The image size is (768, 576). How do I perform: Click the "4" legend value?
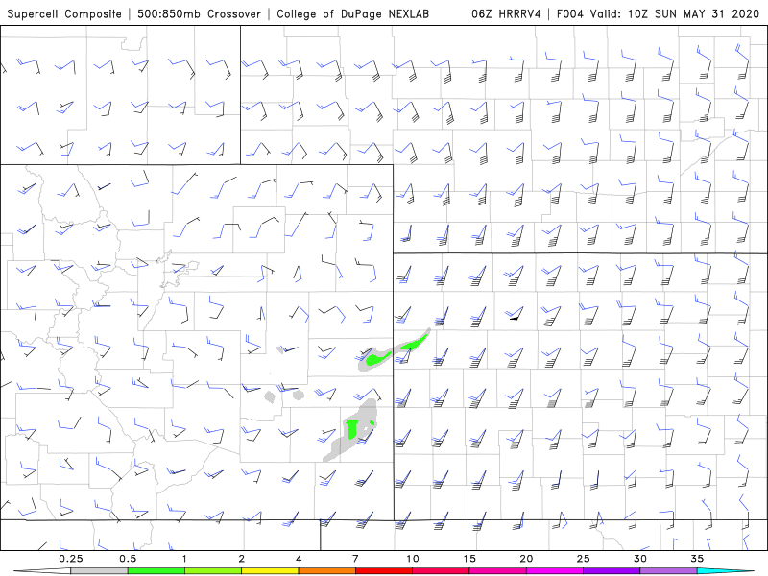tap(299, 559)
